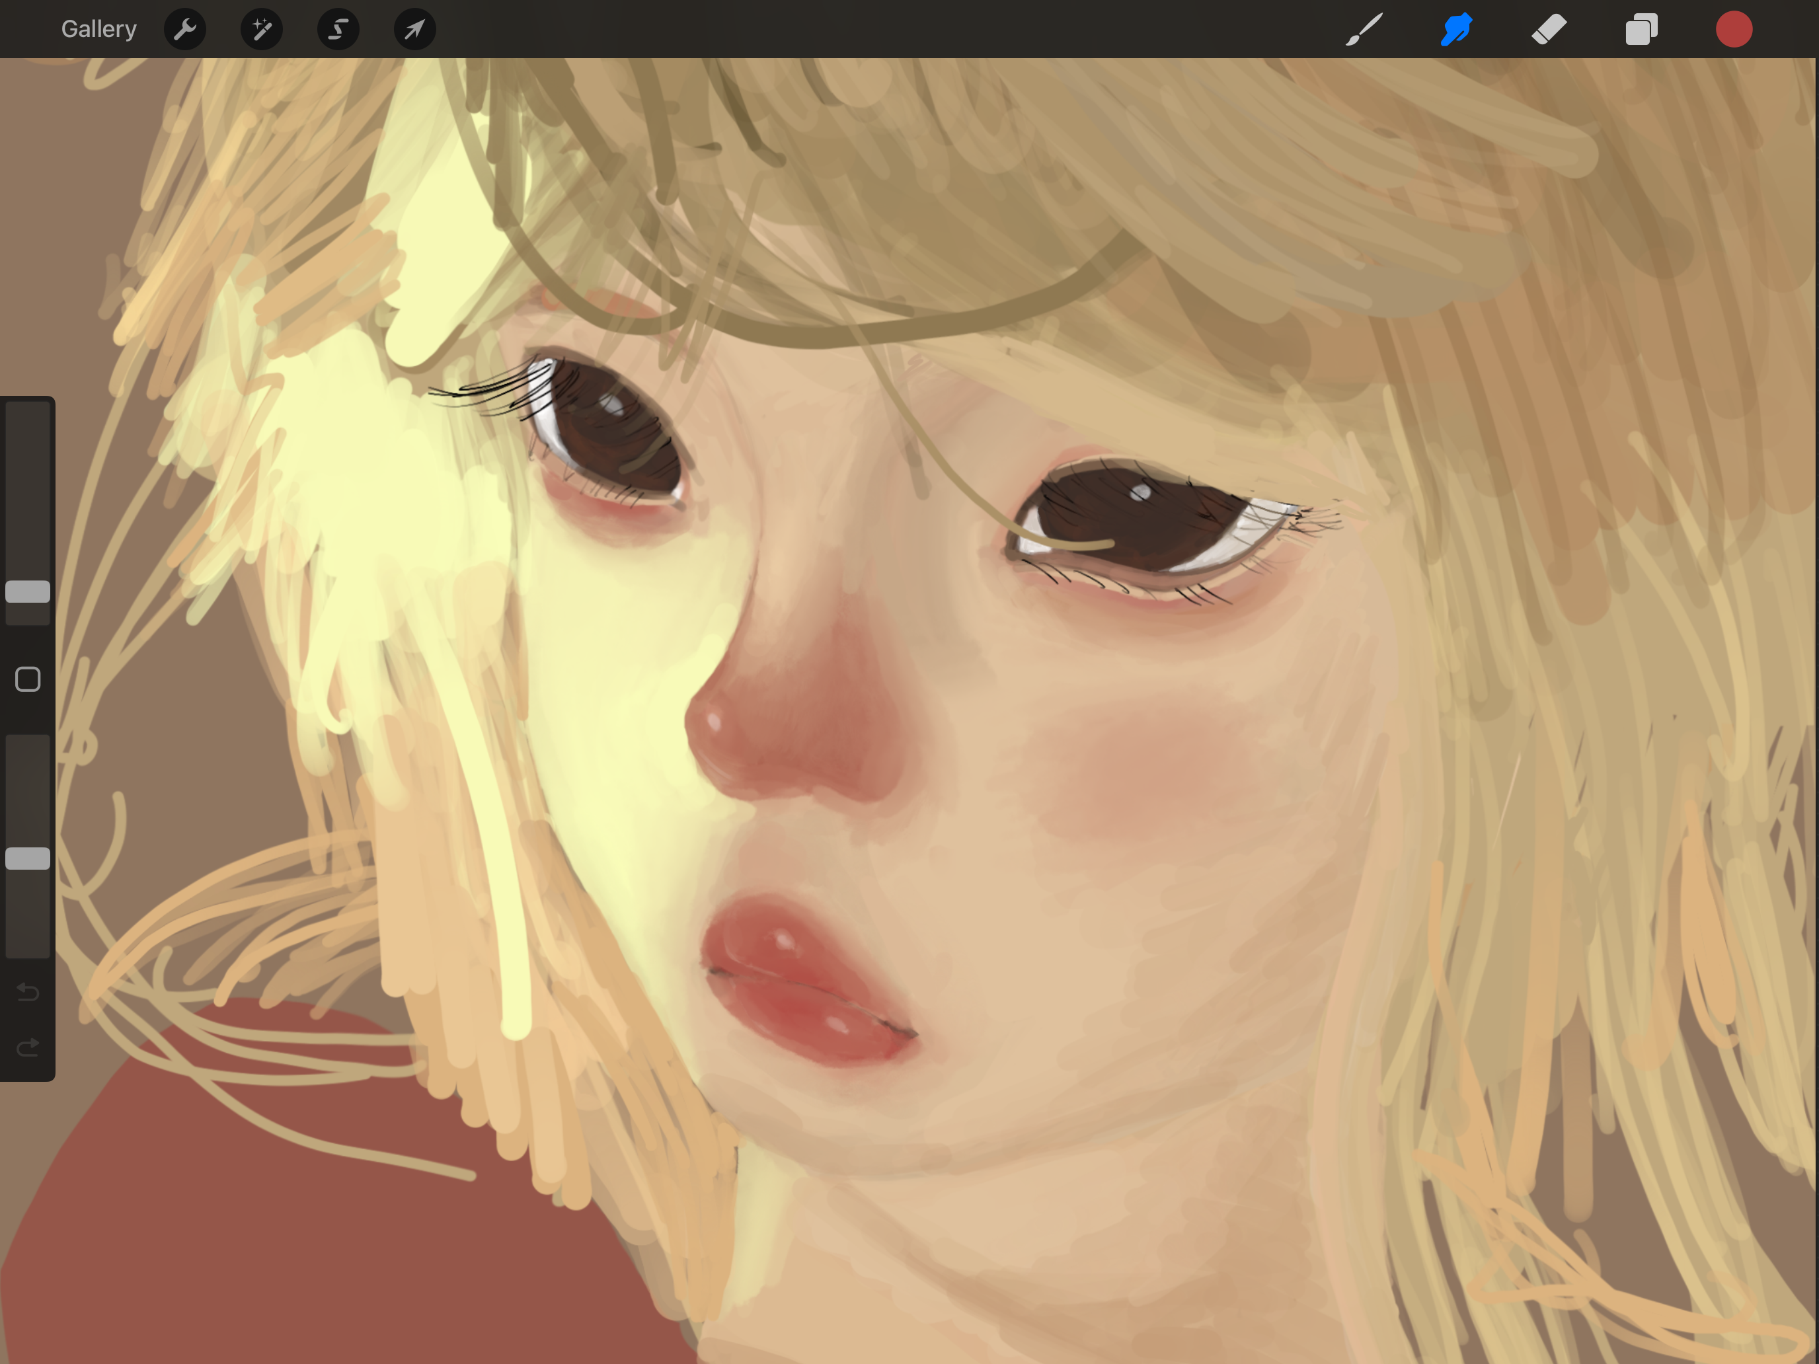Activate the Selection S-shaped tool
The width and height of the screenshot is (1819, 1364).
[x=338, y=30]
